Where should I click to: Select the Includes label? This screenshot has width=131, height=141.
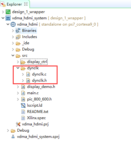pos(30,37)
